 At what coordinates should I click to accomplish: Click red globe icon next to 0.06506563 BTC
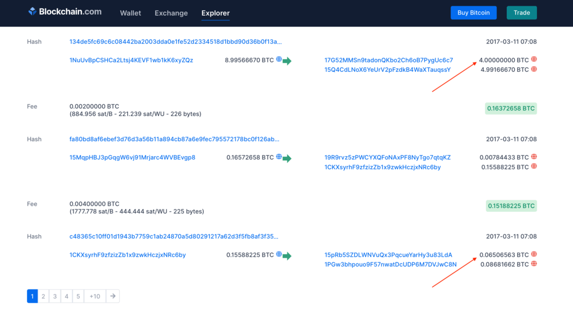(x=534, y=254)
